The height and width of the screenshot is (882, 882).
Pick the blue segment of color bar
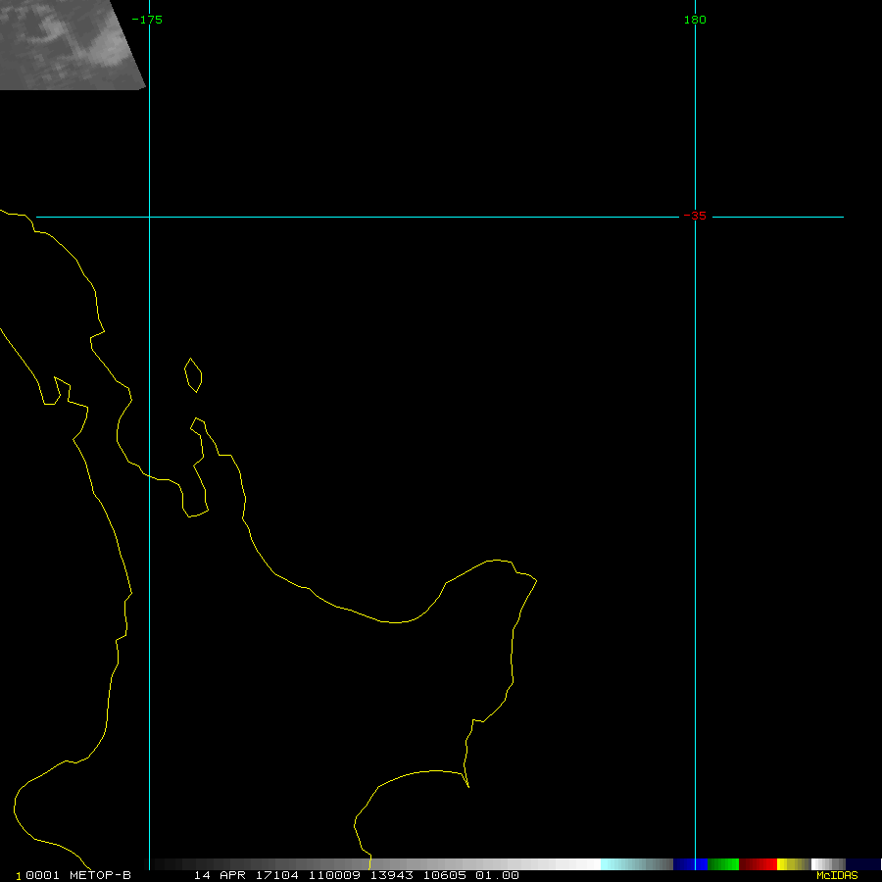[x=690, y=863]
